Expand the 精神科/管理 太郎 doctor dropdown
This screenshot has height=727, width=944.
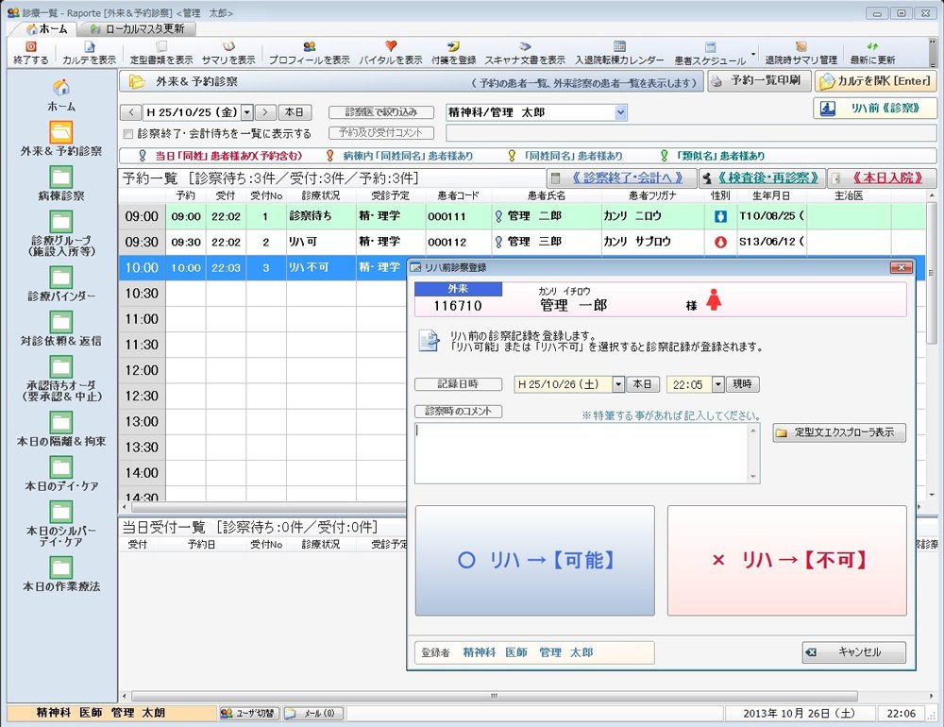pyautogui.click(x=621, y=112)
